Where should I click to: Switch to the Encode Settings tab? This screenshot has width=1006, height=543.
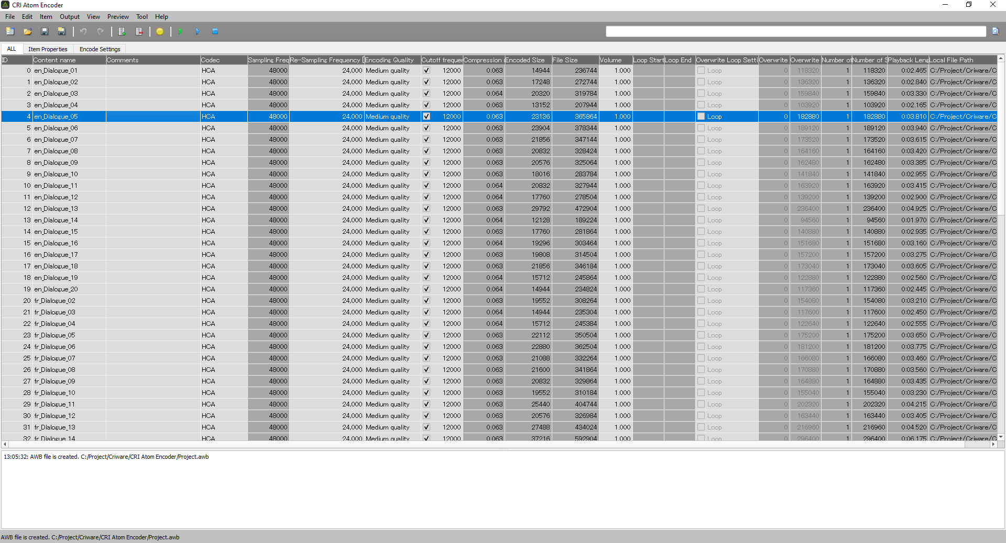pos(100,49)
